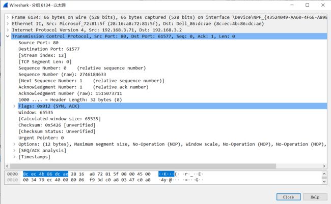Select the Source Port: 80 row

(x=38, y=43)
